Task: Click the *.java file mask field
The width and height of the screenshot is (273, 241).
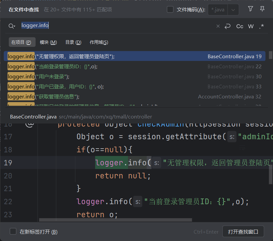Action: click(x=218, y=10)
